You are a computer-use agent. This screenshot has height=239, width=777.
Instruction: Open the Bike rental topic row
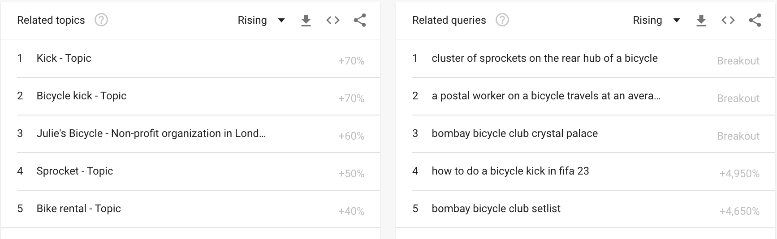79,209
